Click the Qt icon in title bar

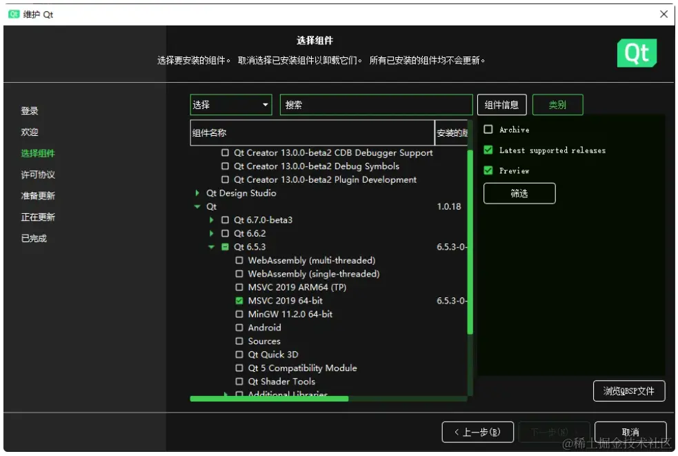pos(14,14)
